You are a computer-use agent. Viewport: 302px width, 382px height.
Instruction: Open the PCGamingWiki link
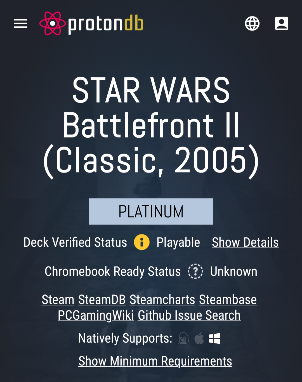pyautogui.click(x=96, y=315)
